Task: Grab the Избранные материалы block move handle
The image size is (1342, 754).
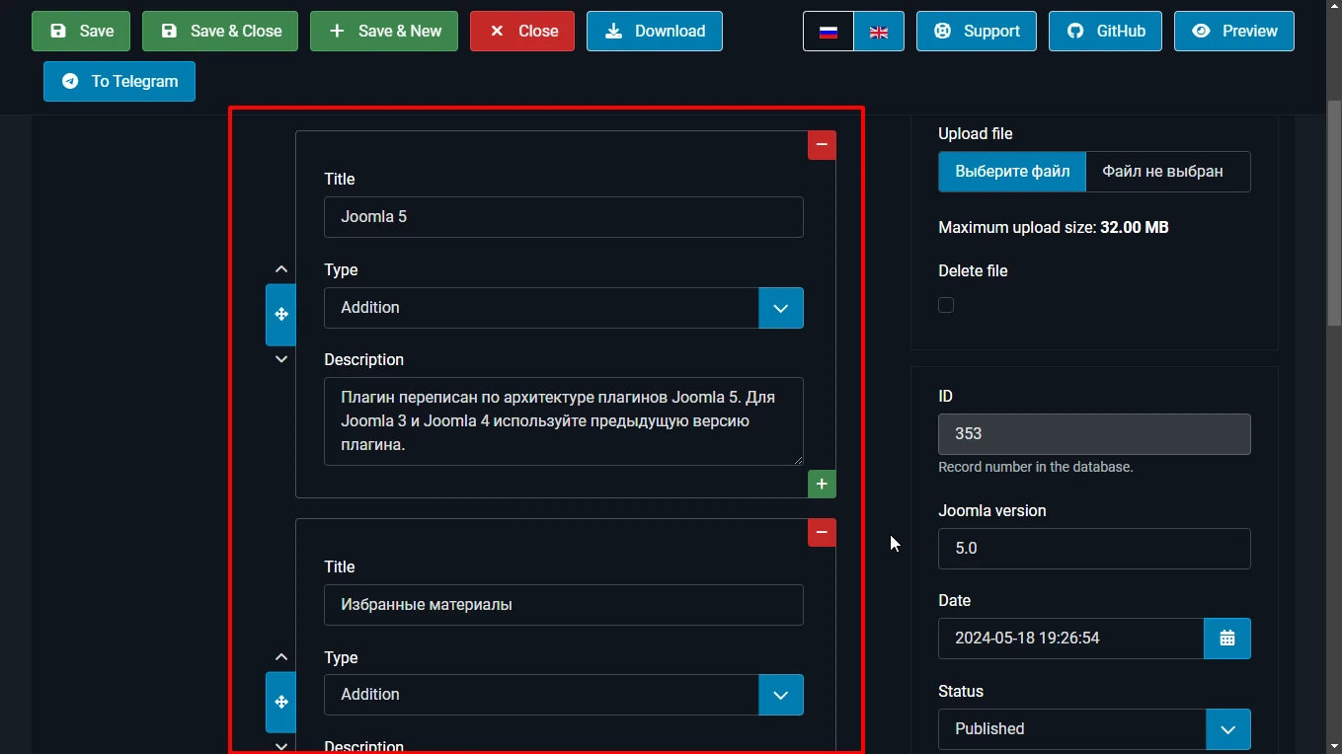Action: pyautogui.click(x=281, y=703)
